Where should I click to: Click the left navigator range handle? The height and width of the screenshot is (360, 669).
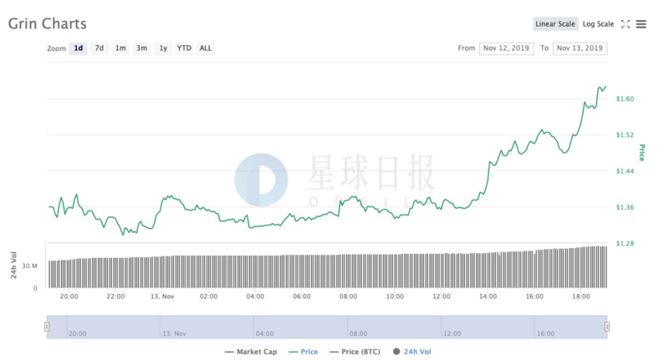48,327
